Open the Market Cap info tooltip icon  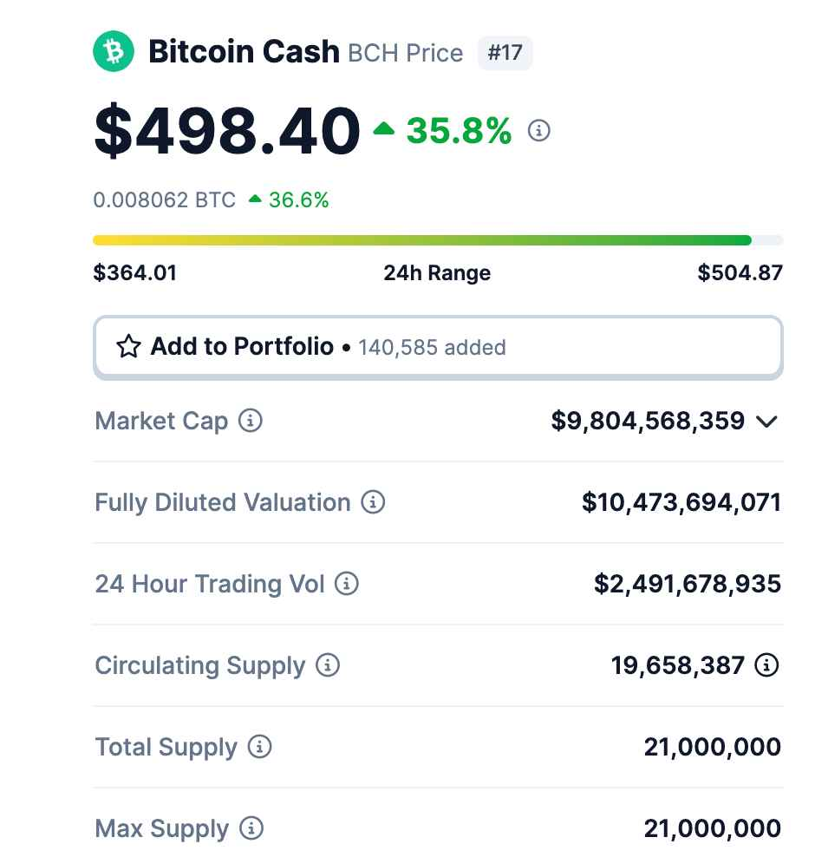[251, 421]
